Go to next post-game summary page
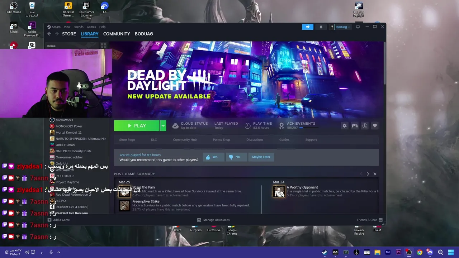 368,174
